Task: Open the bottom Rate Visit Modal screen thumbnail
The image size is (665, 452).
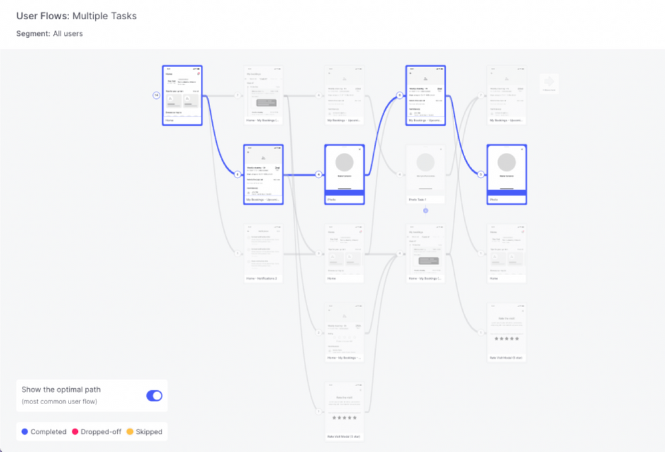Action: (344, 407)
